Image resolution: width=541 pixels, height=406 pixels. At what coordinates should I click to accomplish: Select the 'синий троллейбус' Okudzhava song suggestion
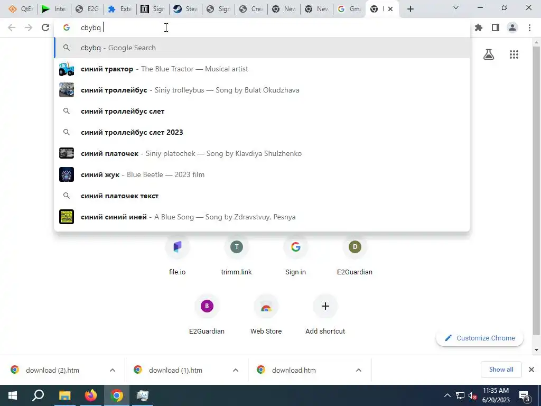pyautogui.click(x=262, y=90)
